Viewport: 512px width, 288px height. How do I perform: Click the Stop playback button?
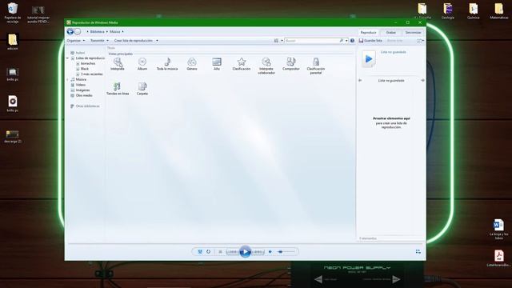tap(220, 252)
